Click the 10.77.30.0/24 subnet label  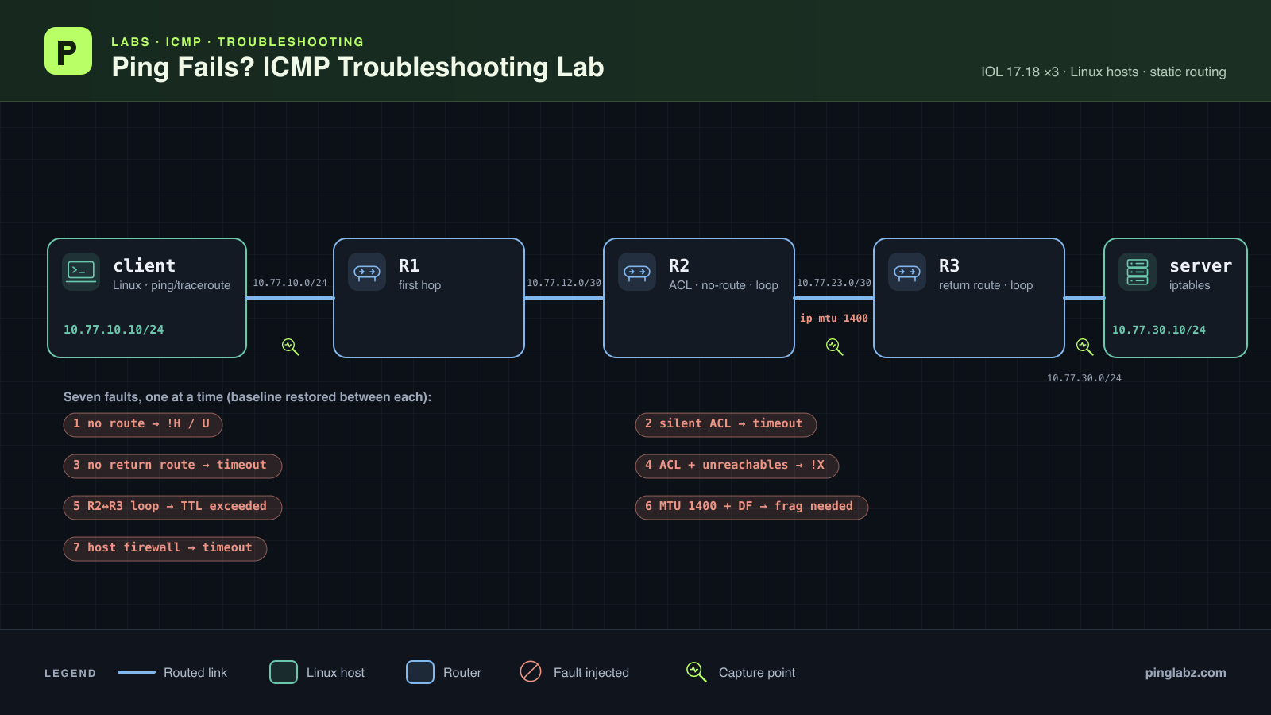pos(1084,378)
